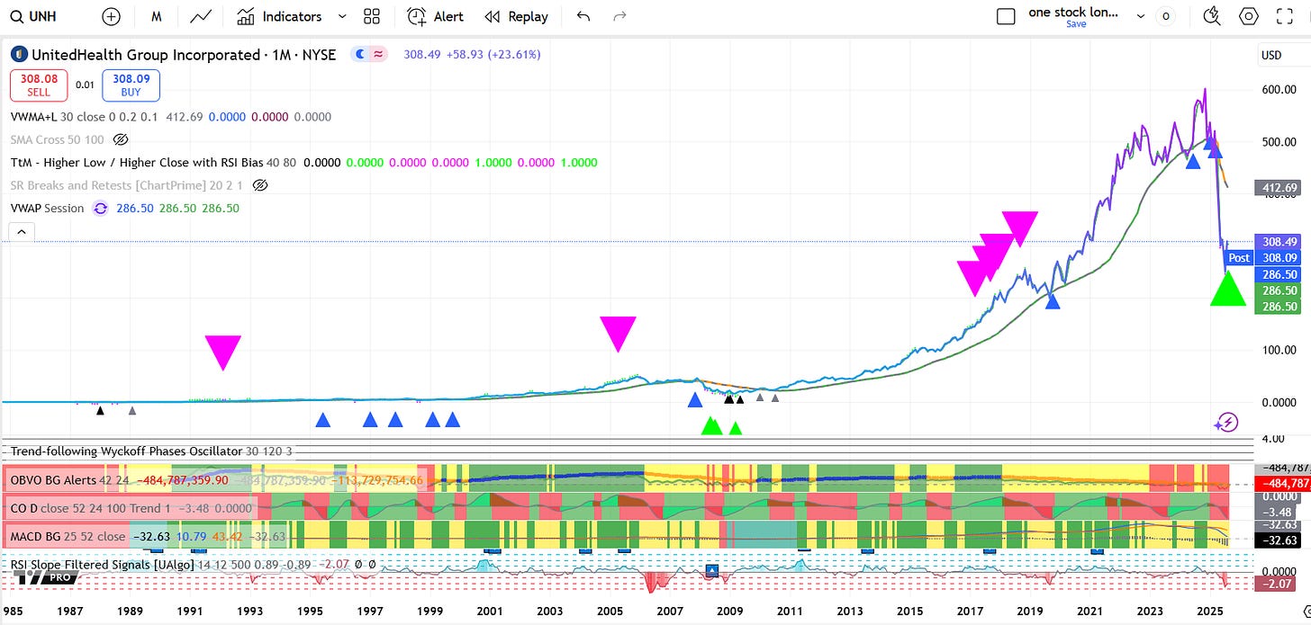The width and height of the screenshot is (1311, 625).
Task: Open the UNH symbol search
Action: tap(32, 16)
